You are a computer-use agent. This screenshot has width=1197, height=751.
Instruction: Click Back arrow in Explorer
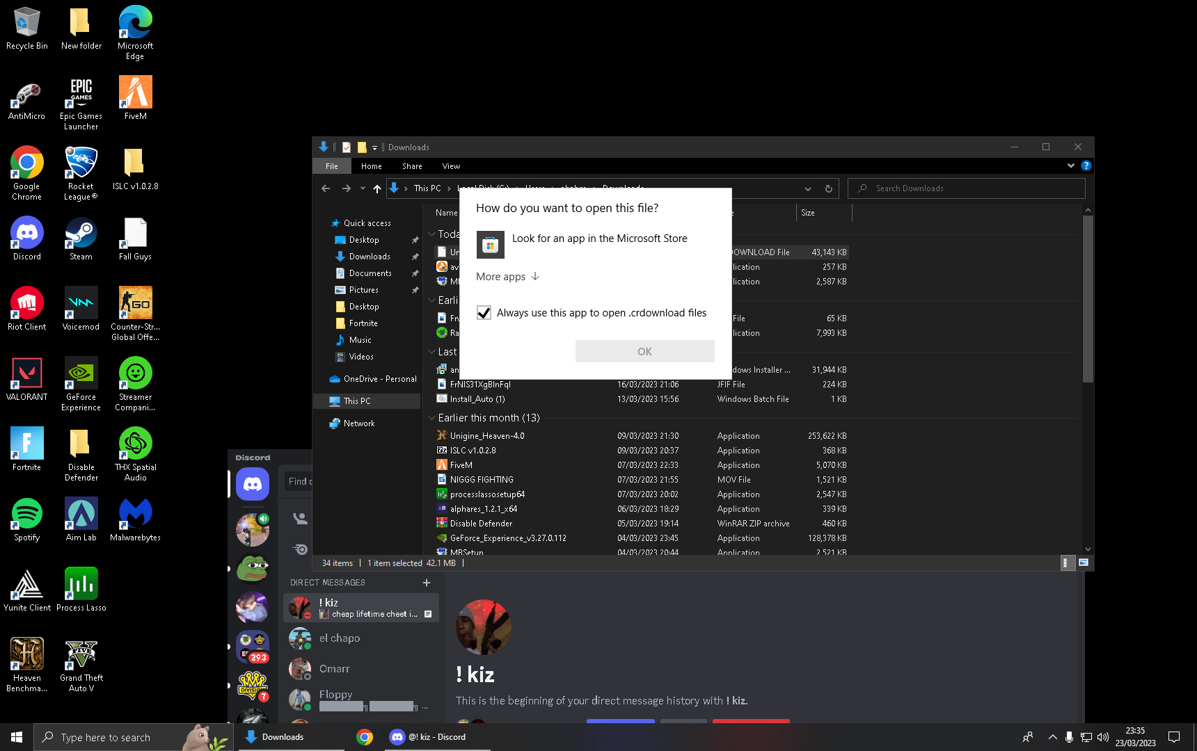(326, 188)
